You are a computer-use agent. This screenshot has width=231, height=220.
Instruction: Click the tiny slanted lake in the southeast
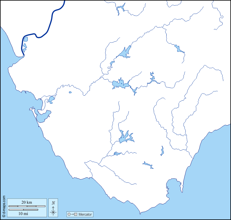(x=148, y=165)
